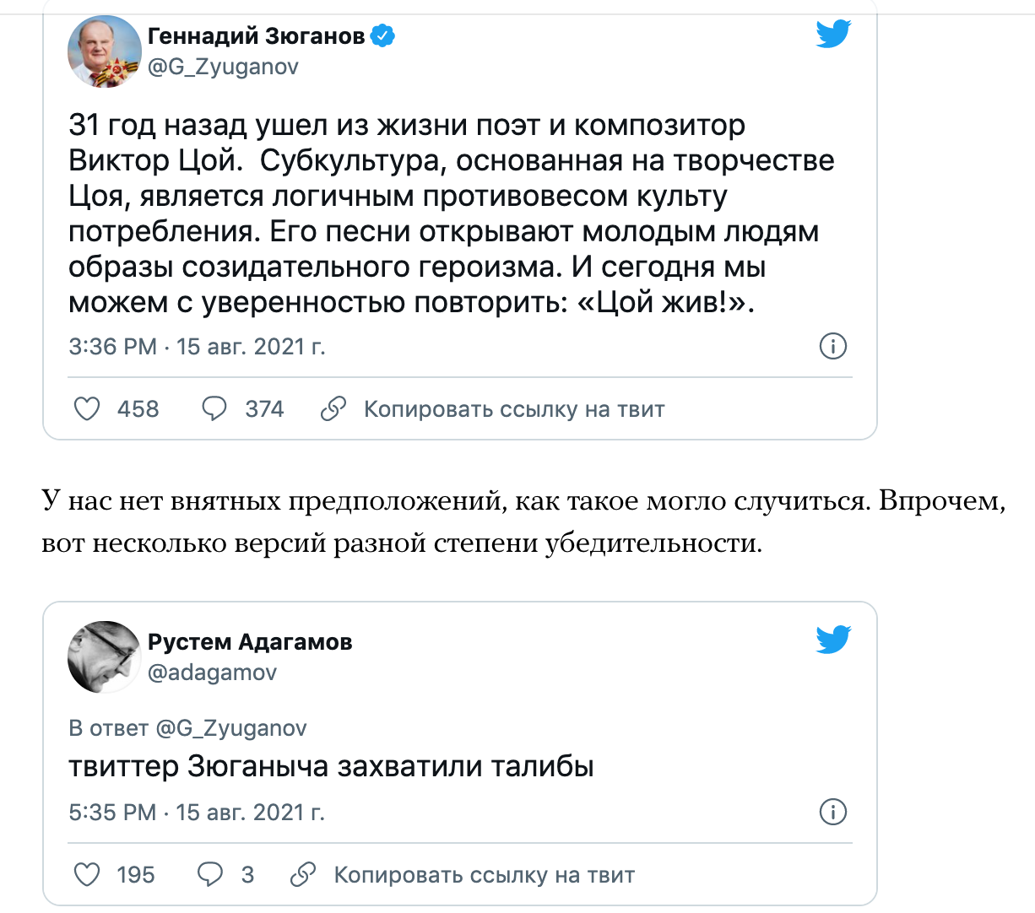Click the 5:35 PM · 15 авг. 2021 timestamp
Image resolution: width=1035 pixels, height=913 pixels.
(x=197, y=813)
